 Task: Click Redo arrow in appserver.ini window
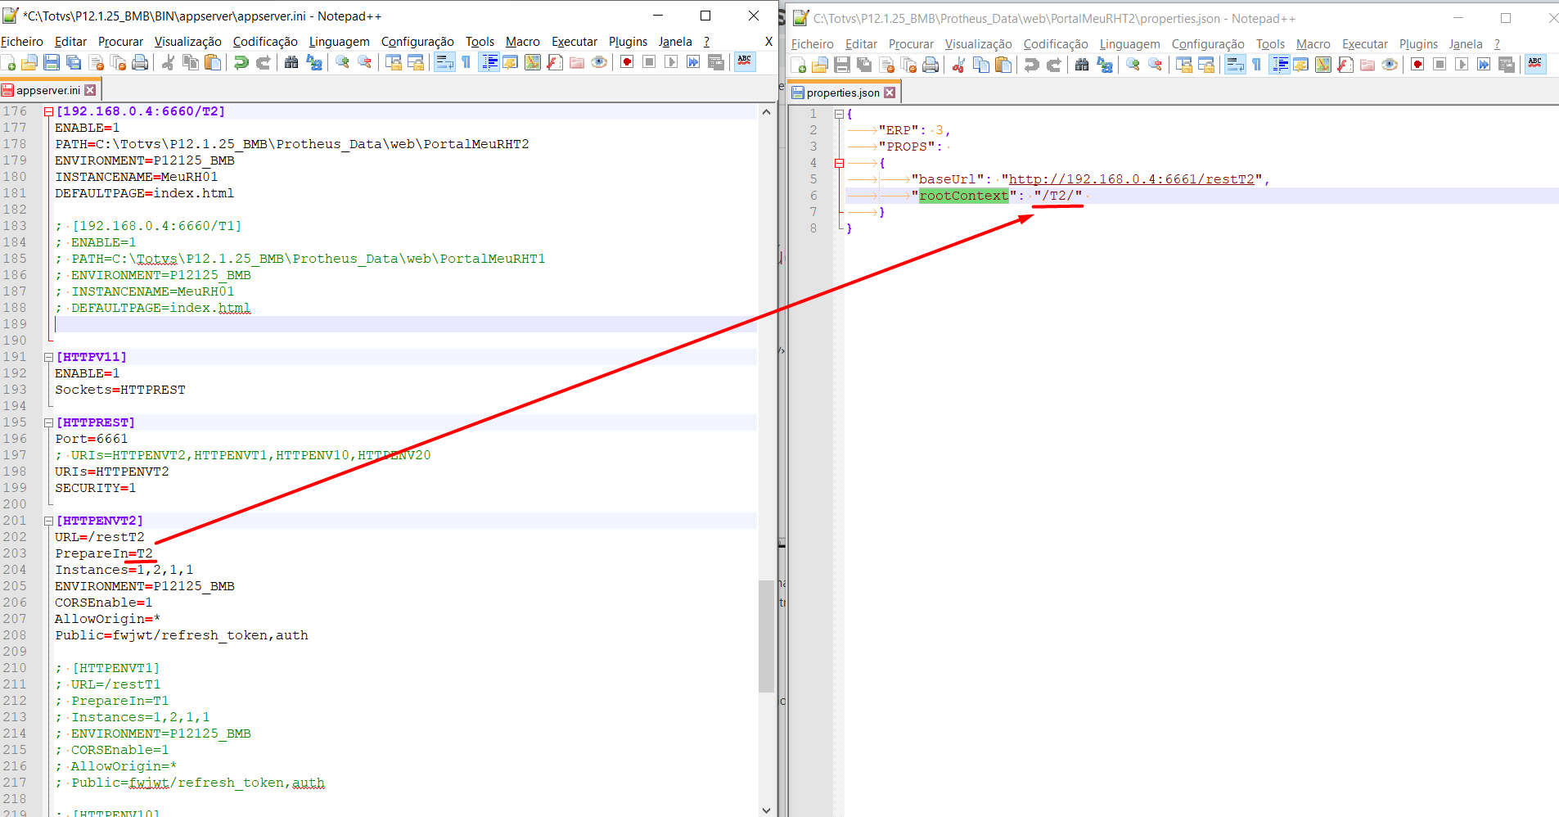[x=264, y=62]
